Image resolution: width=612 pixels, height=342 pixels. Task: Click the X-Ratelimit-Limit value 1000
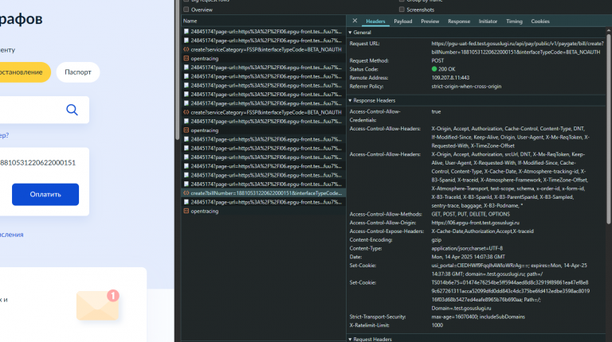click(x=437, y=325)
